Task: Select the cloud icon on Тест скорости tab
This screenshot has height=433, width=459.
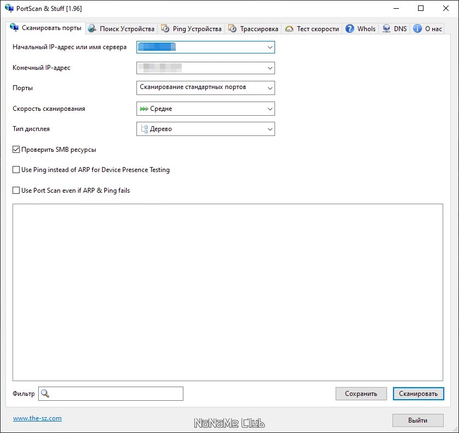Action: coord(290,28)
